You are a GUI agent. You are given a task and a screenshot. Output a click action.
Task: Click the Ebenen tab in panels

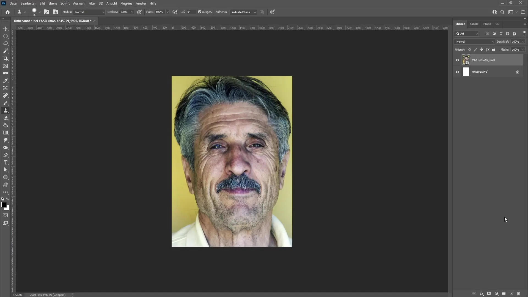[x=460, y=24]
